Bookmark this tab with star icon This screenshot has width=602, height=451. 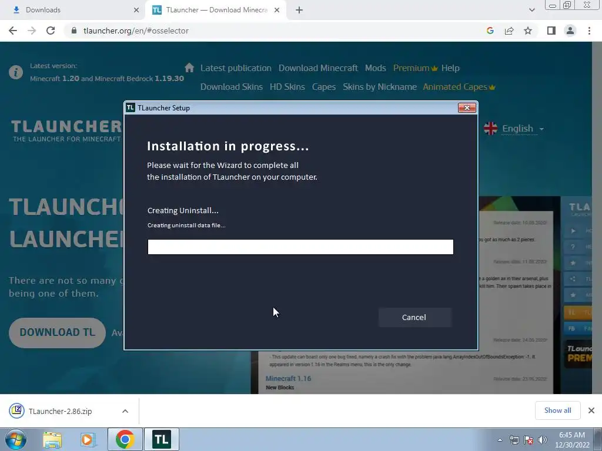(x=528, y=31)
